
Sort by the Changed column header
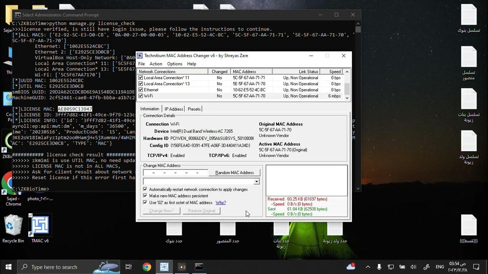click(x=219, y=72)
